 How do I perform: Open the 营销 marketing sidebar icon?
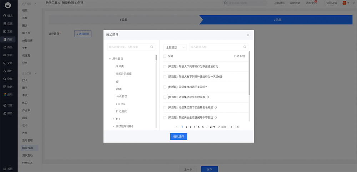[5, 55]
